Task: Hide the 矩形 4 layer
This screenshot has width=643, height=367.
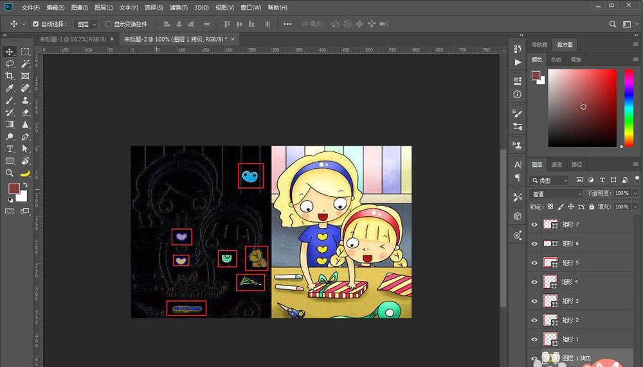Action: (534, 282)
